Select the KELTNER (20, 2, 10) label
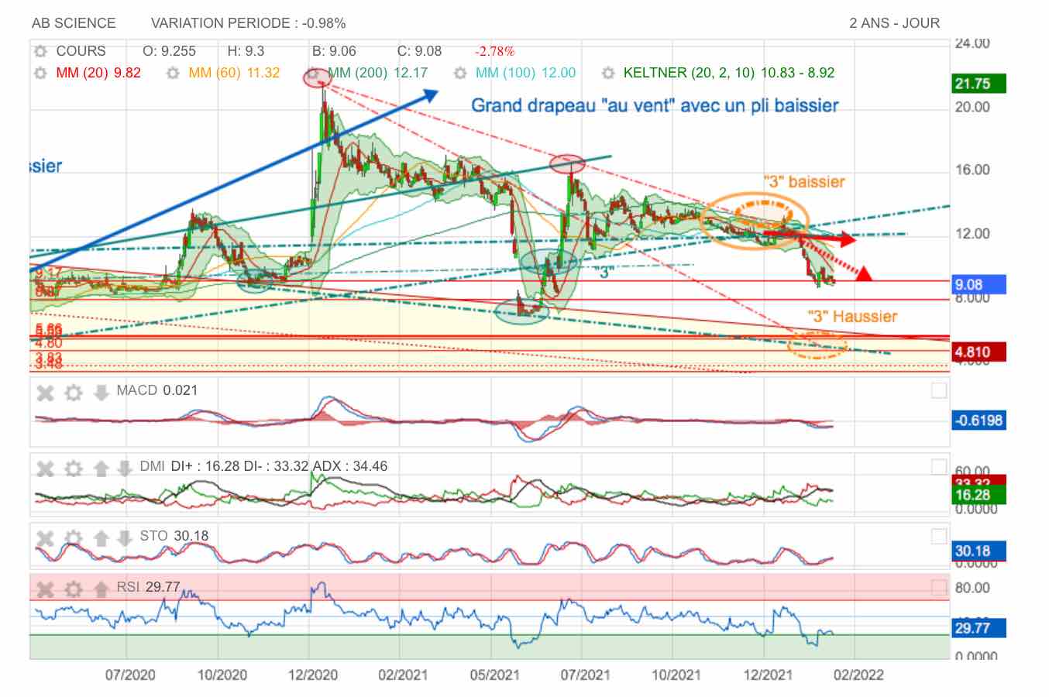The height and width of the screenshot is (697, 1049). (x=729, y=73)
